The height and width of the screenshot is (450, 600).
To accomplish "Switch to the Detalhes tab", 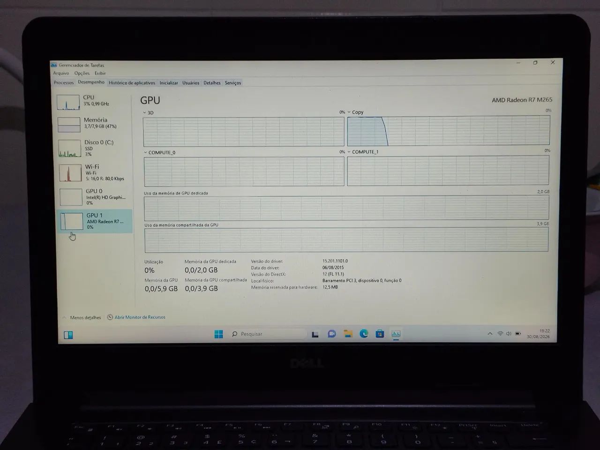I will [x=212, y=83].
